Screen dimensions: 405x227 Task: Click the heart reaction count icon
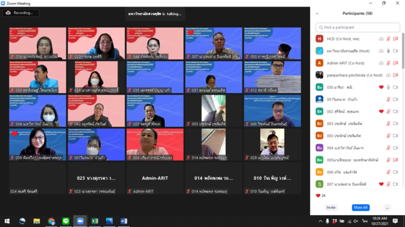click(318, 196)
